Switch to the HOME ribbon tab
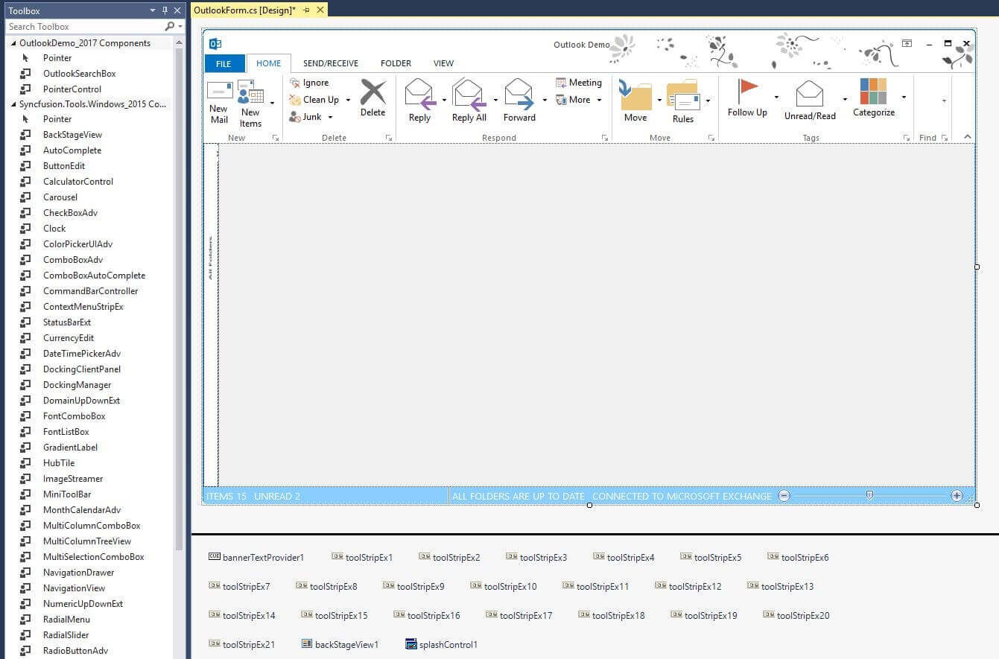This screenshot has width=999, height=659. 269,63
